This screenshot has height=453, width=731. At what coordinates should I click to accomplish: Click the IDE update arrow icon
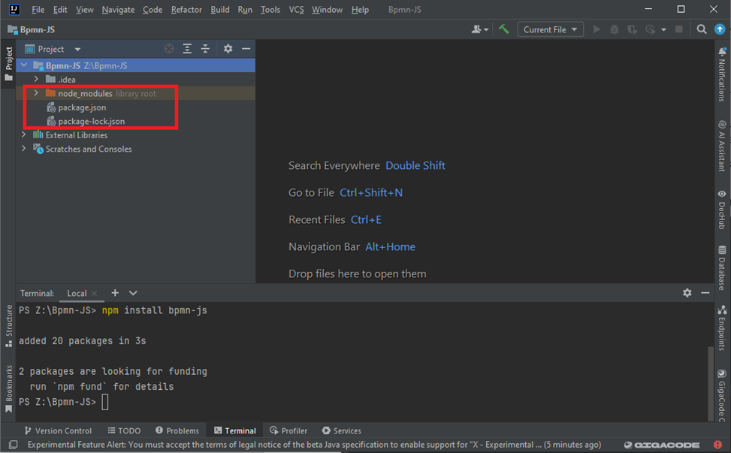(x=720, y=29)
